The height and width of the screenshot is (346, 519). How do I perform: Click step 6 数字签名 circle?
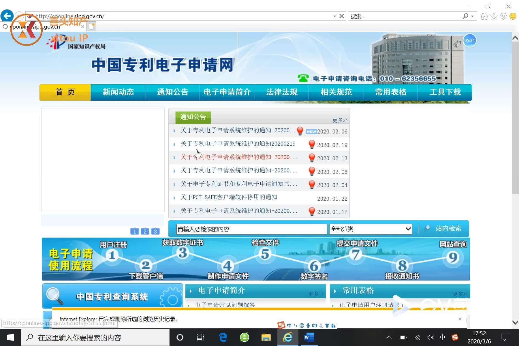[x=314, y=266]
